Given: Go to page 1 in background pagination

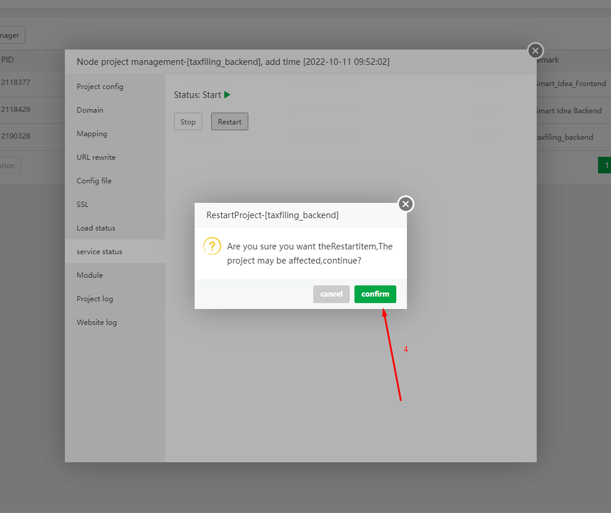Looking at the screenshot, I should tap(605, 165).
